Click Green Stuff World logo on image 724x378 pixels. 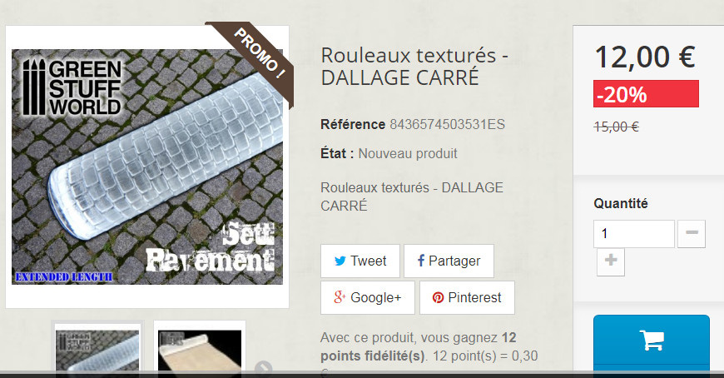coord(72,87)
